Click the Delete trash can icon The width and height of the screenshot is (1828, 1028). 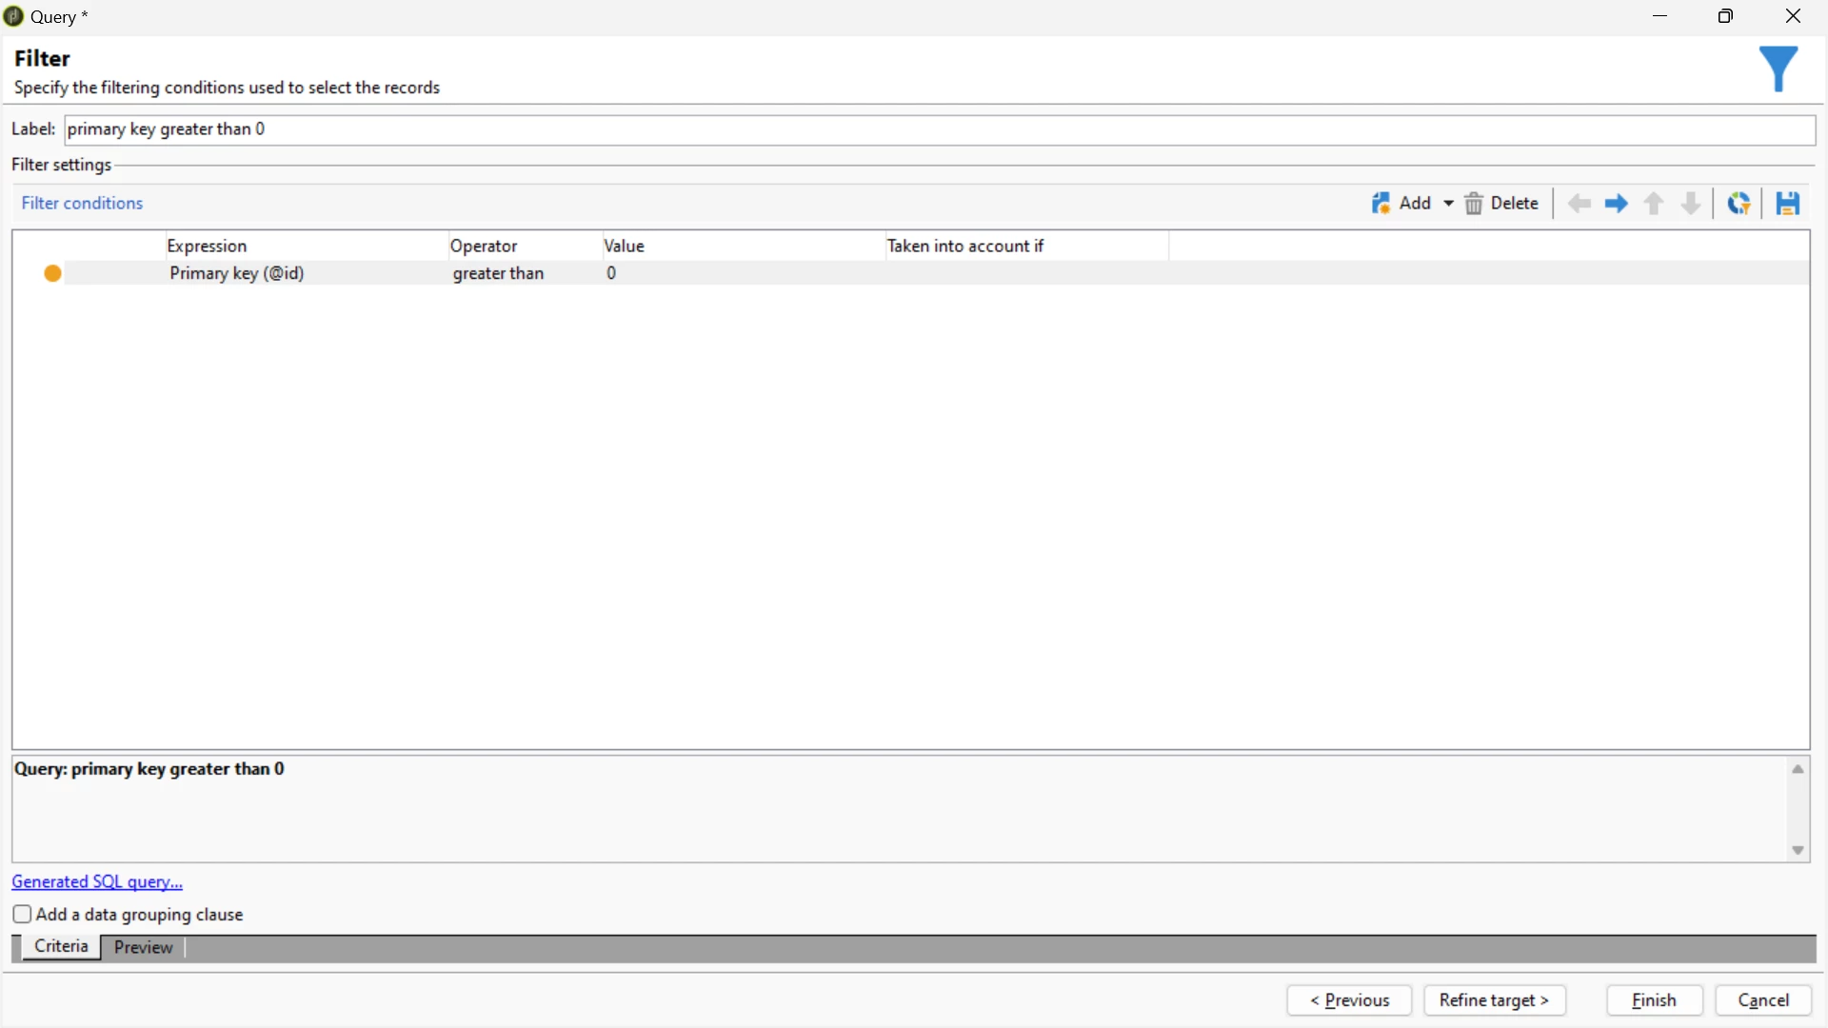(x=1474, y=204)
